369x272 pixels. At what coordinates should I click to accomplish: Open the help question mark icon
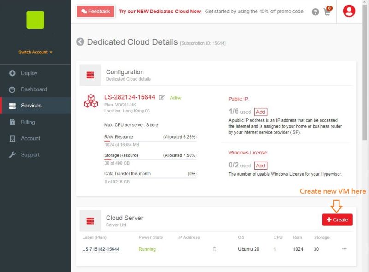(x=315, y=12)
